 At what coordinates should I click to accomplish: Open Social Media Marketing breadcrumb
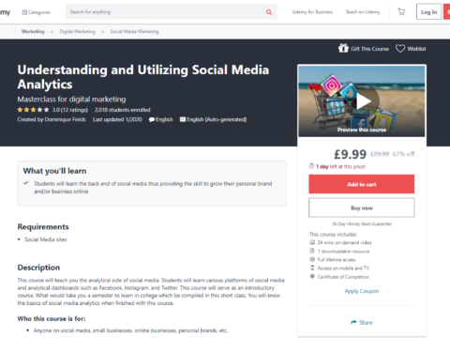pyautogui.click(x=134, y=31)
